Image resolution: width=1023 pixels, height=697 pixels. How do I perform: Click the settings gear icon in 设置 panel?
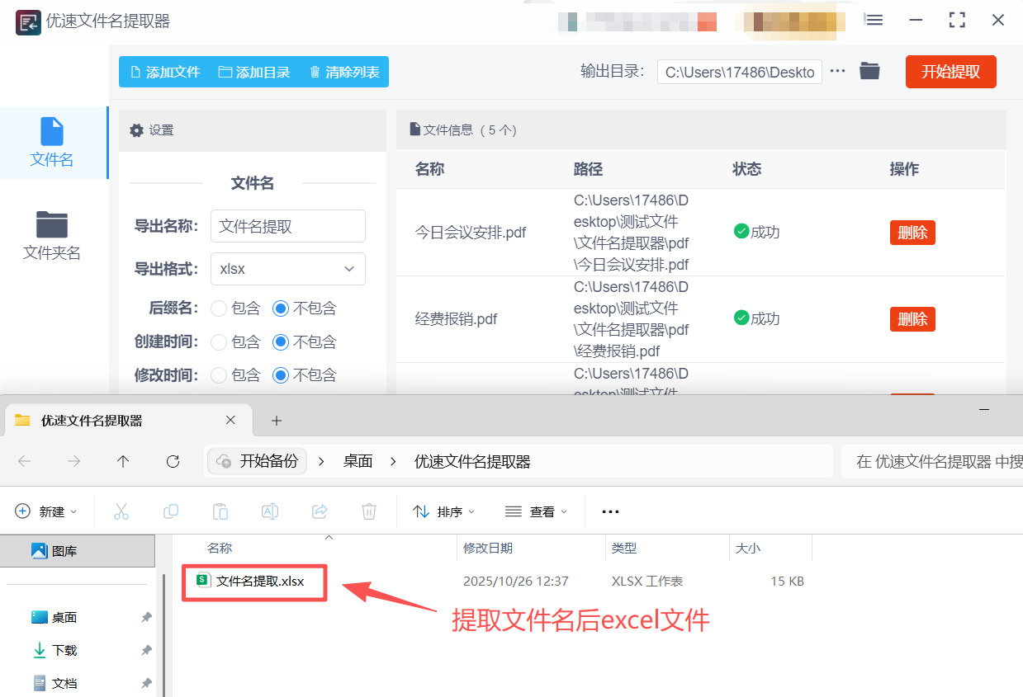137,130
